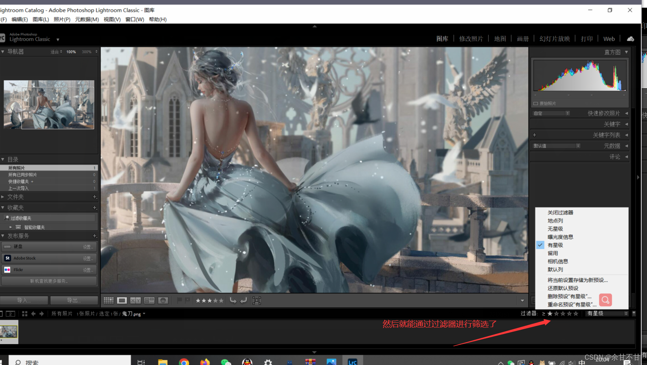
Task: Collapse the 收藏夹 collections panel
Action: pos(3,208)
